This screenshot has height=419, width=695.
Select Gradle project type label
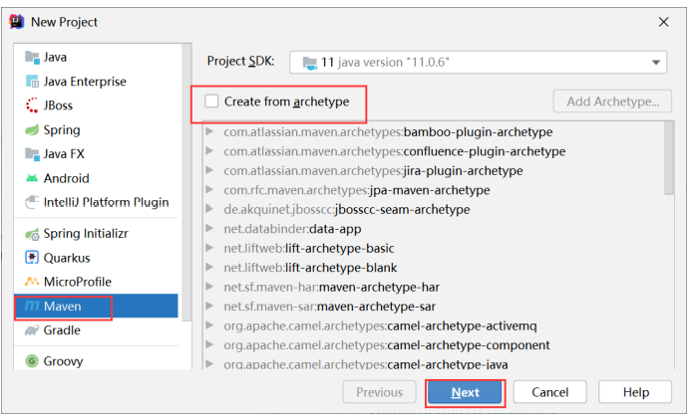pyautogui.click(x=62, y=330)
